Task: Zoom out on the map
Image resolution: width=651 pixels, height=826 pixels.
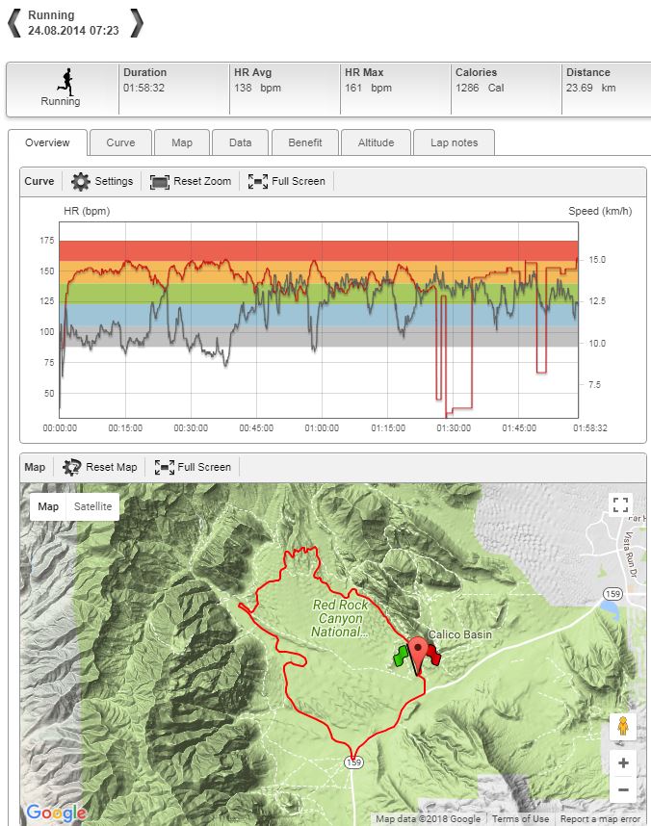Action: [x=623, y=790]
